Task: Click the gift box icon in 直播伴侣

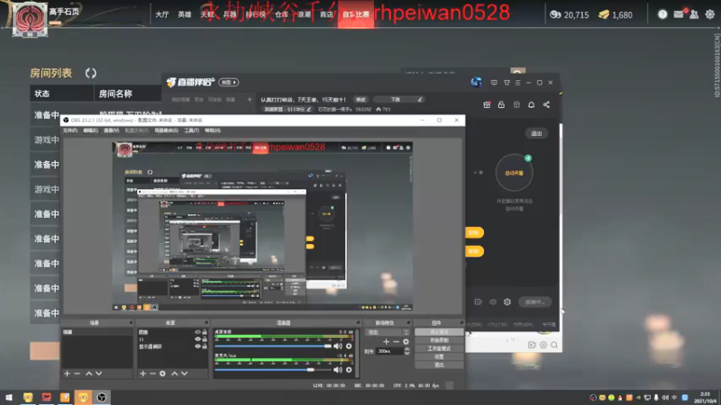Action: point(487,104)
